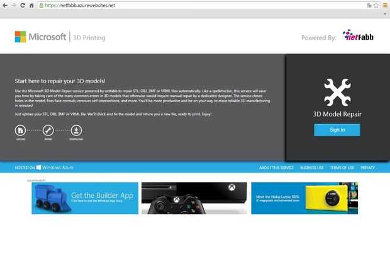The height and width of the screenshot is (279, 390).
Task: Open the Business Use link
Action: click(x=312, y=168)
